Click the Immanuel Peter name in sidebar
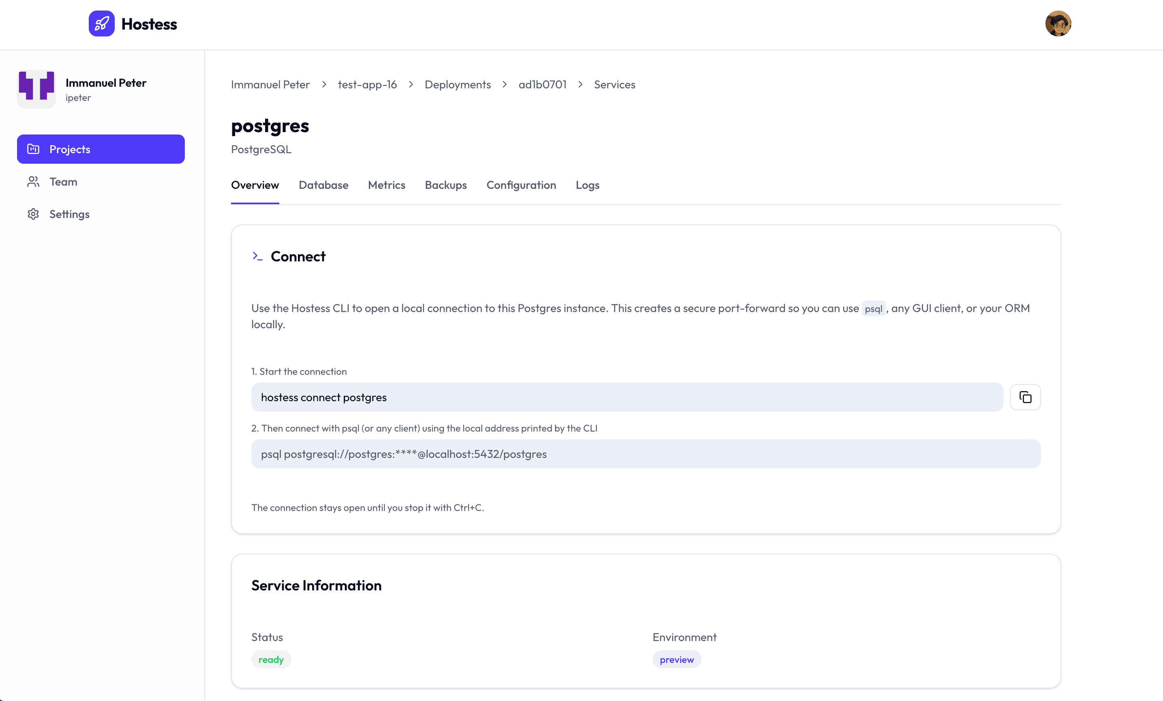Screen dimensions: 1163x701 (x=106, y=83)
